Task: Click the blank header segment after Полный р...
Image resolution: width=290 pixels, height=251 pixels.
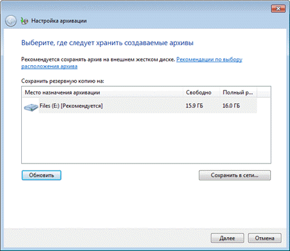Action: coord(264,92)
